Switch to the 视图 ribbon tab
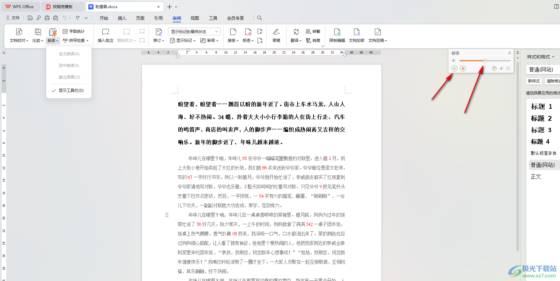Image resolution: width=560 pixels, height=281 pixels. (195, 18)
